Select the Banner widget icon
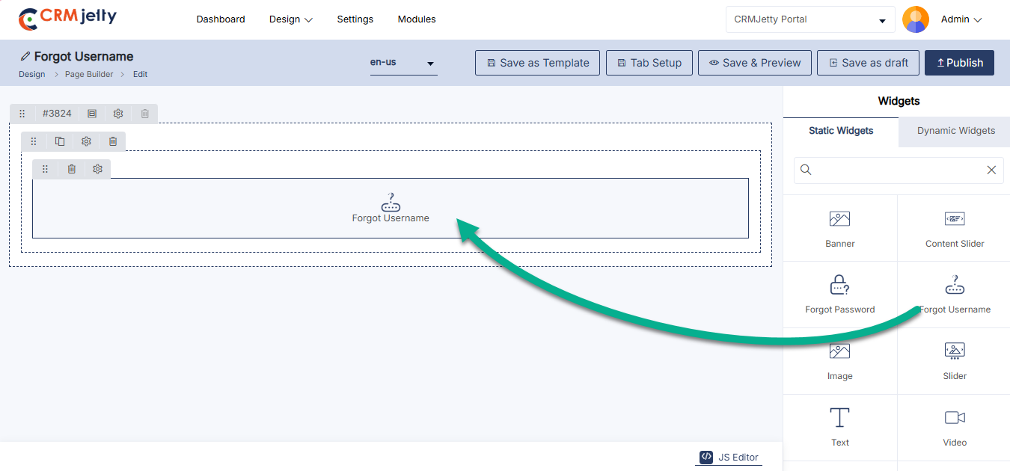This screenshot has width=1010, height=471. [839, 227]
